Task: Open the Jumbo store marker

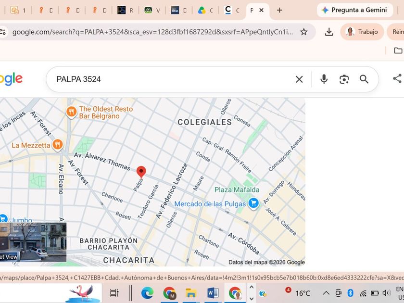Action: (3, 219)
